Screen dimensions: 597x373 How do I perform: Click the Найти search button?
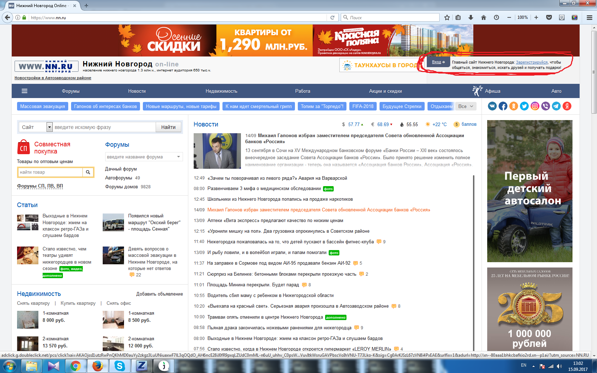[168, 127]
